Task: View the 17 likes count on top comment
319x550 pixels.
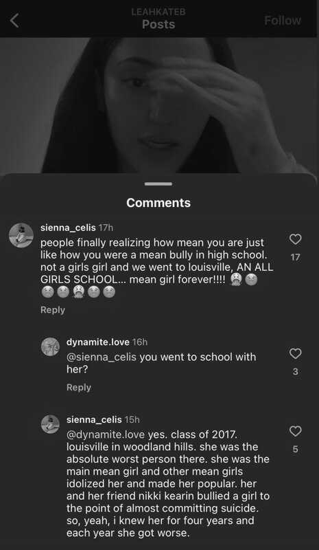Action: coord(295,257)
